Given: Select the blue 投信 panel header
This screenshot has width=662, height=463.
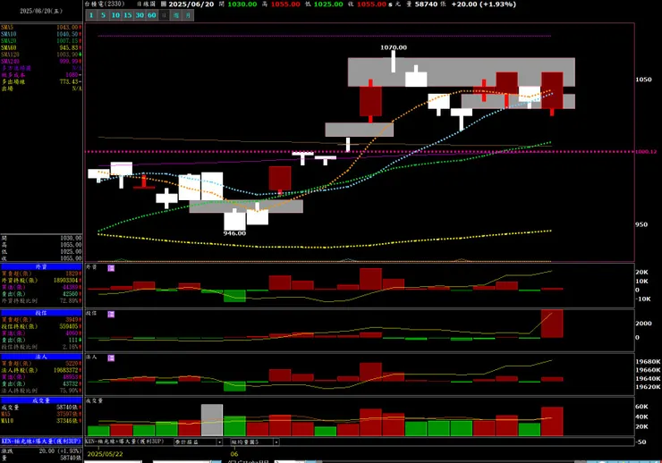Looking at the screenshot, I should coord(41,313).
